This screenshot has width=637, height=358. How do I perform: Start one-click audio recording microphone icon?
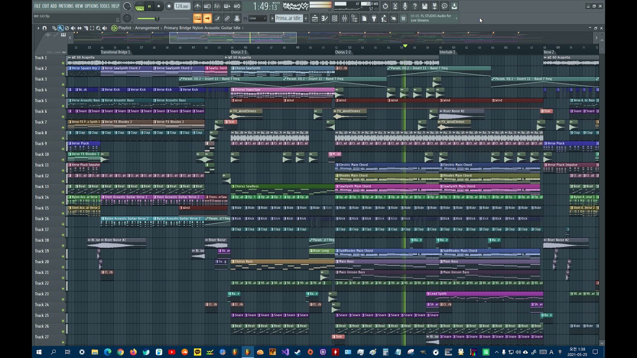405,6
